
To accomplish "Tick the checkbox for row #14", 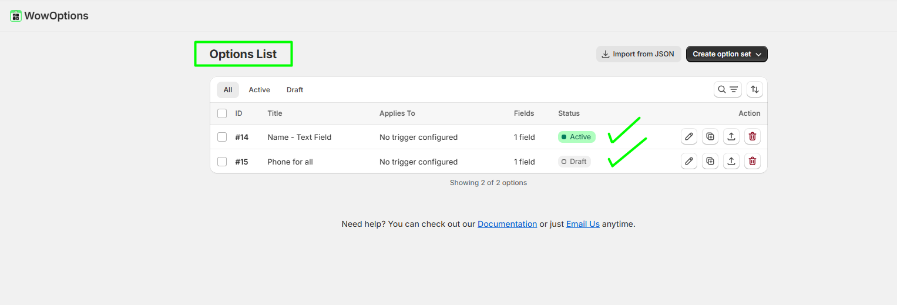I will 222,137.
